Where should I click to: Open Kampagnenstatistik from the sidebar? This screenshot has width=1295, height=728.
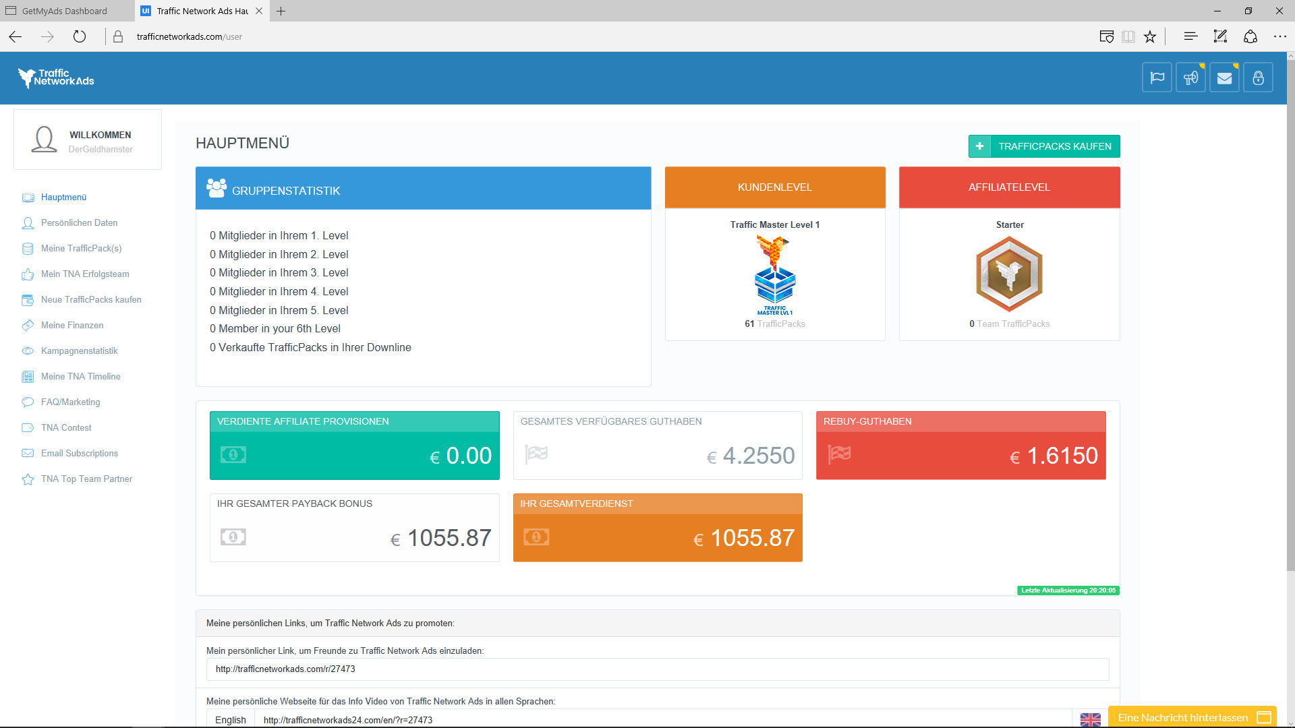(x=79, y=351)
